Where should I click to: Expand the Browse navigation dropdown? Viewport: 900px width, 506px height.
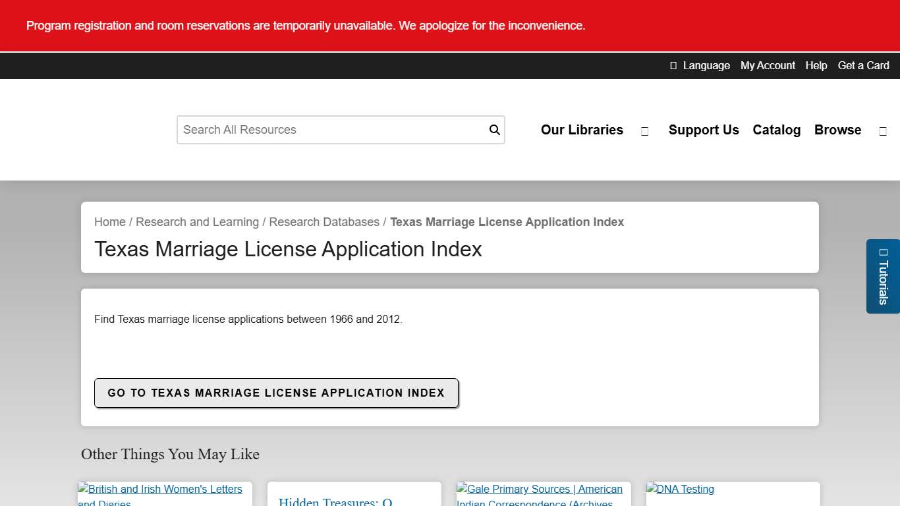point(837,130)
